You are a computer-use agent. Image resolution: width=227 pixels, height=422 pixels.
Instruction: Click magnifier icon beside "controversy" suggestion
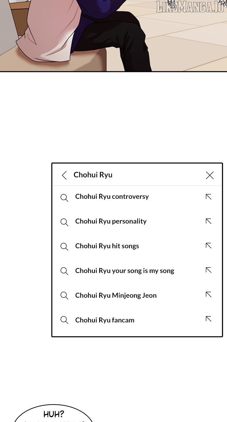click(64, 198)
